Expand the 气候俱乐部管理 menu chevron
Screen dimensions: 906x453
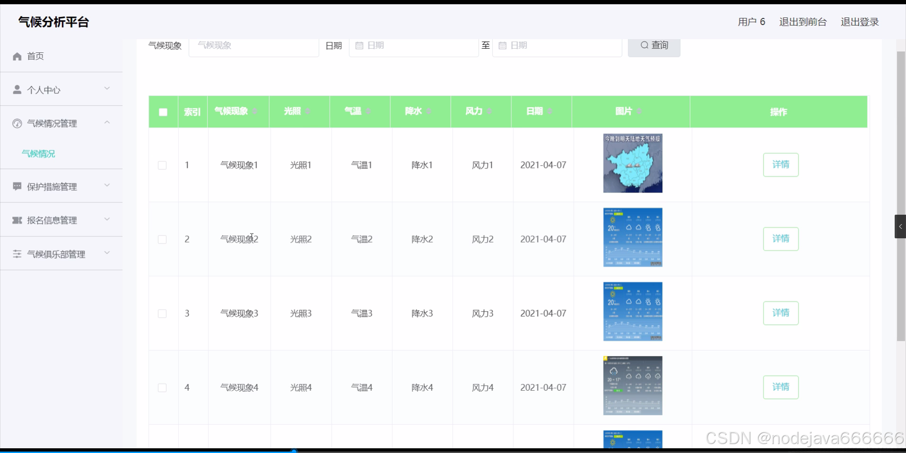107,253
